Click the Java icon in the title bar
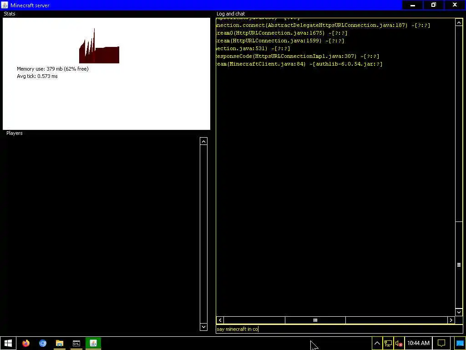The height and width of the screenshot is (350, 466). pyautogui.click(x=5, y=5)
